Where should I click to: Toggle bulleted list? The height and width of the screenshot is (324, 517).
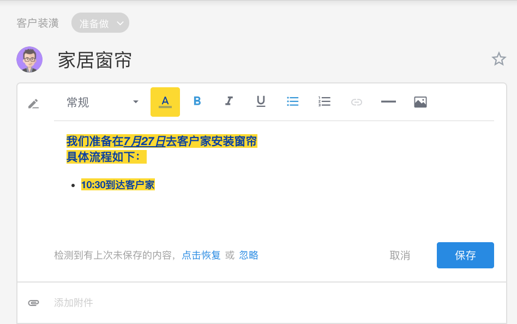pyautogui.click(x=293, y=101)
